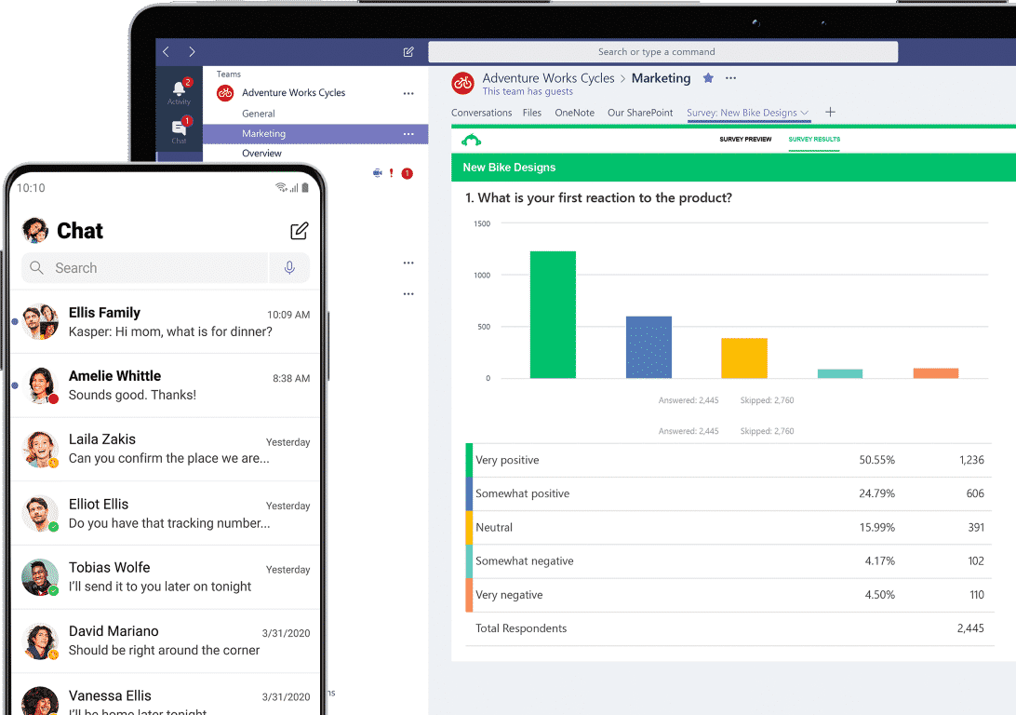This screenshot has width=1016, height=715.
Task: Switch to the OneNote tab
Action: point(574,113)
